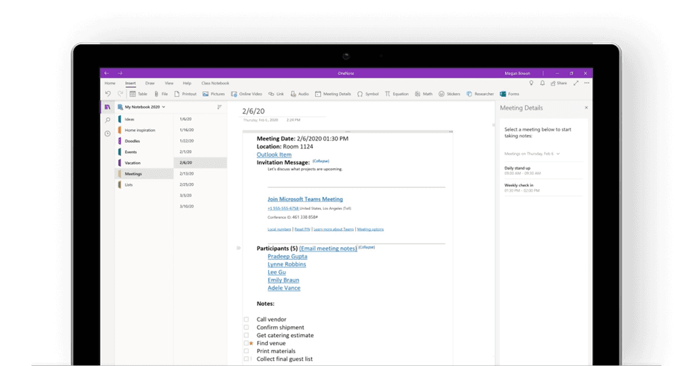Open notifications bell icon
Image resolution: width=693 pixels, height=366 pixels.
(x=542, y=83)
